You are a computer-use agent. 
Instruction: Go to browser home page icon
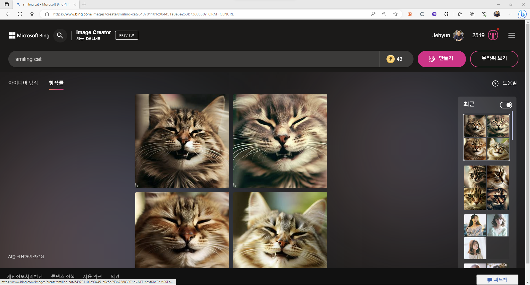pos(32,14)
